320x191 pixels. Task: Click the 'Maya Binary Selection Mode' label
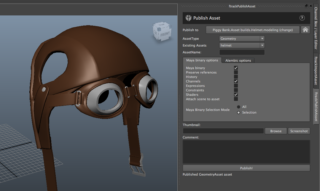coord(208,110)
